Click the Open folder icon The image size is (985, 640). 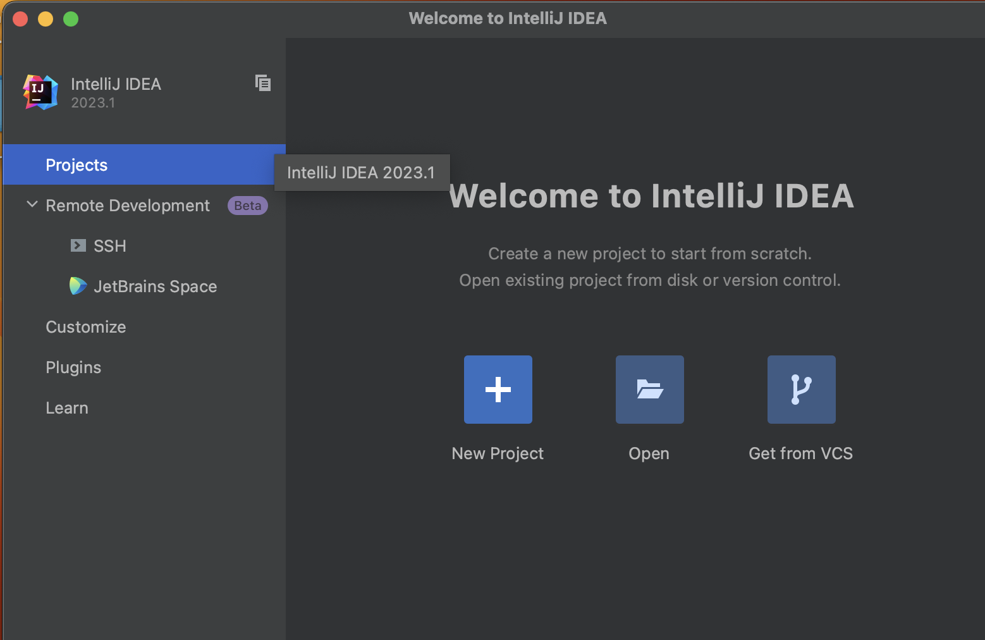650,390
